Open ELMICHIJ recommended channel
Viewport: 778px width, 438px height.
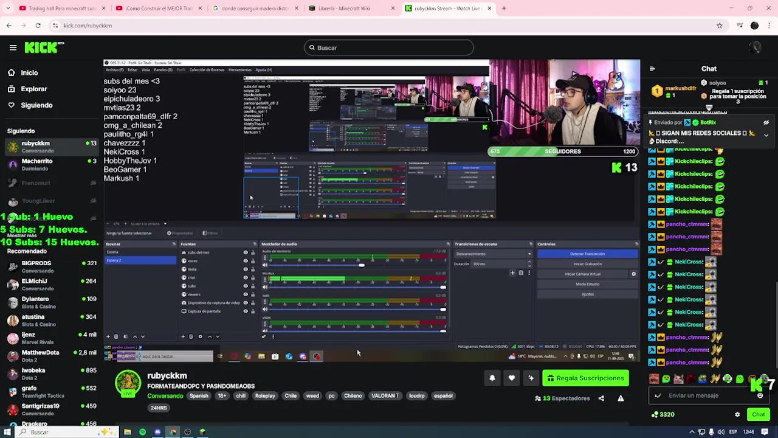[x=51, y=284]
